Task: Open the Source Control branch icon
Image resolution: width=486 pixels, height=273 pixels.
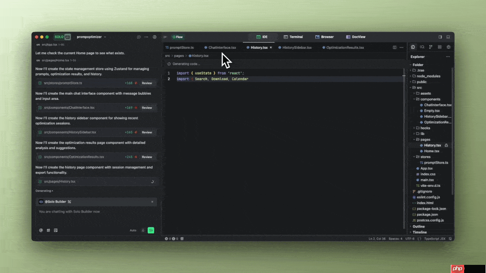Action: [431, 47]
